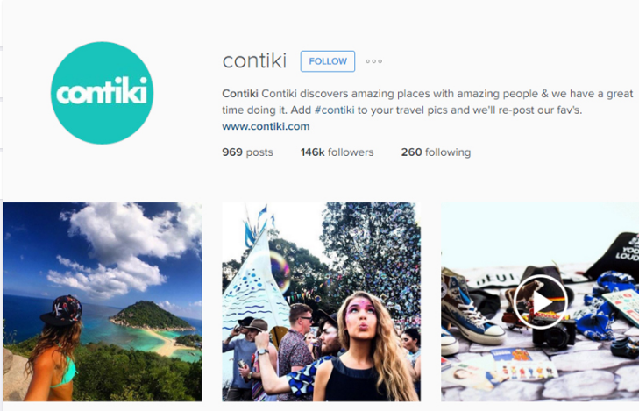Open the www.contiki.com website link
The width and height of the screenshot is (639, 411).
[x=266, y=126]
